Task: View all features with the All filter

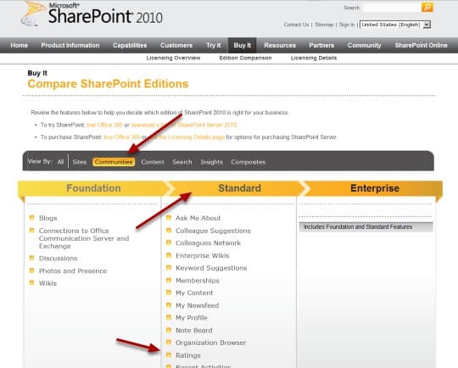Action: coord(60,162)
